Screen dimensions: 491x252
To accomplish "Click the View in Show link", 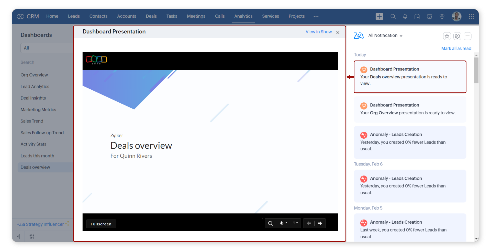I will coord(318,32).
